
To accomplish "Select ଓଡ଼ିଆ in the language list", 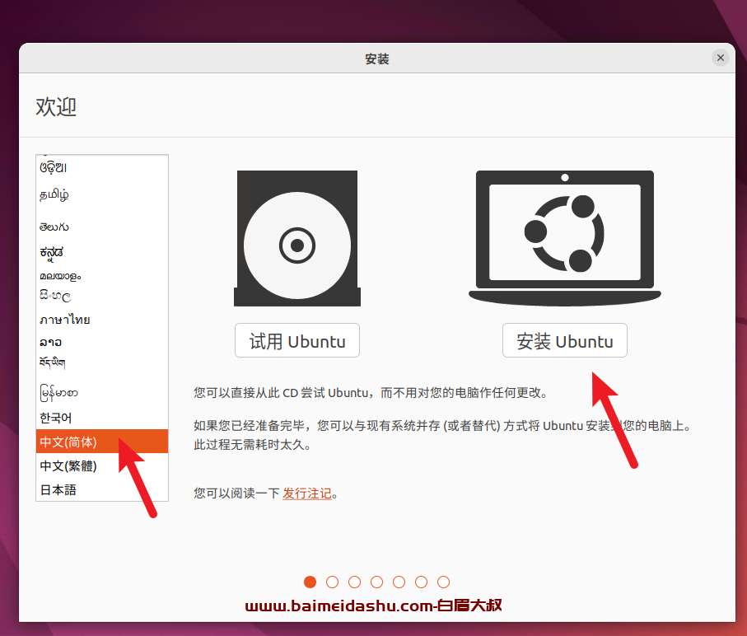I will [x=102, y=168].
